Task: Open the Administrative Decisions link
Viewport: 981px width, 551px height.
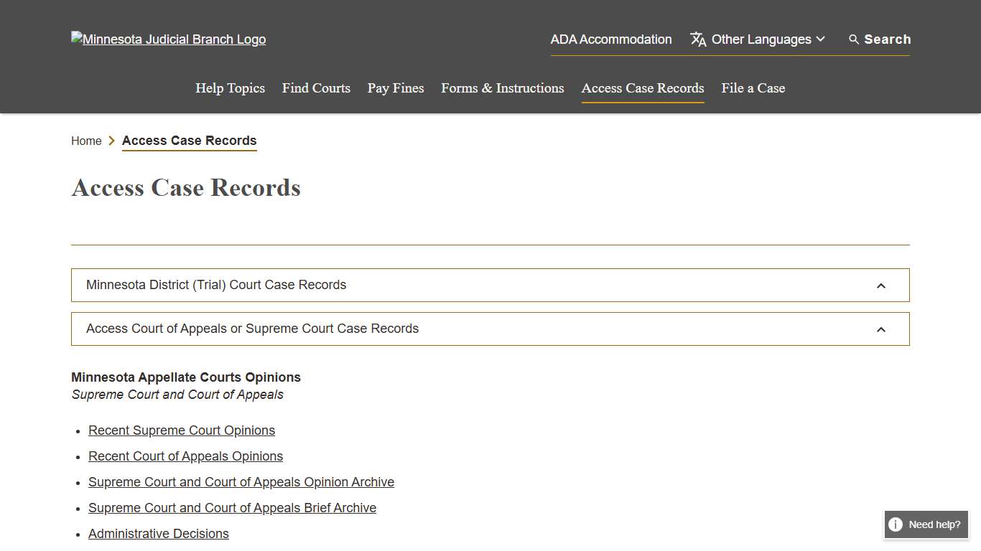Action: click(158, 533)
